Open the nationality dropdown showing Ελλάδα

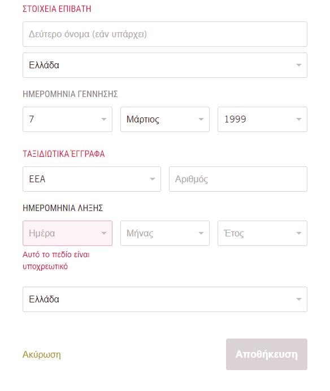[x=165, y=65]
